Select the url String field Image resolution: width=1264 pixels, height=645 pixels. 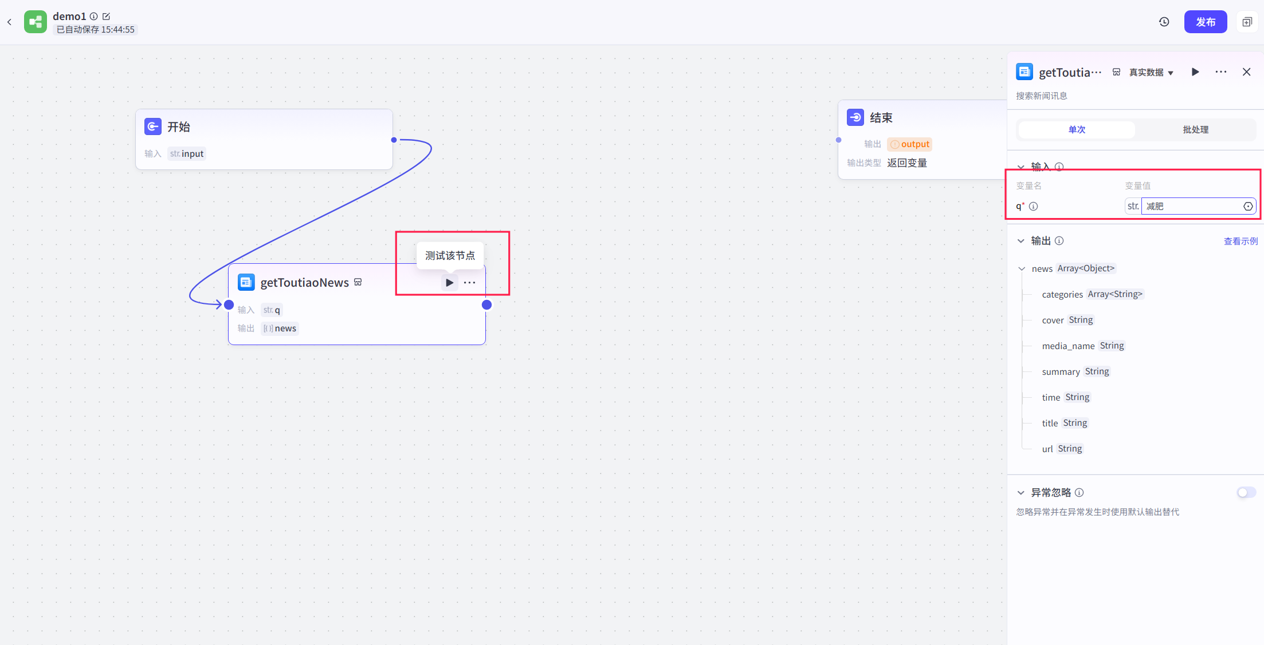(1063, 449)
